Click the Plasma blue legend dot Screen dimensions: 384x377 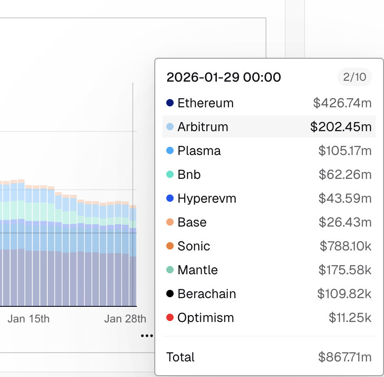click(x=170, y=150)
